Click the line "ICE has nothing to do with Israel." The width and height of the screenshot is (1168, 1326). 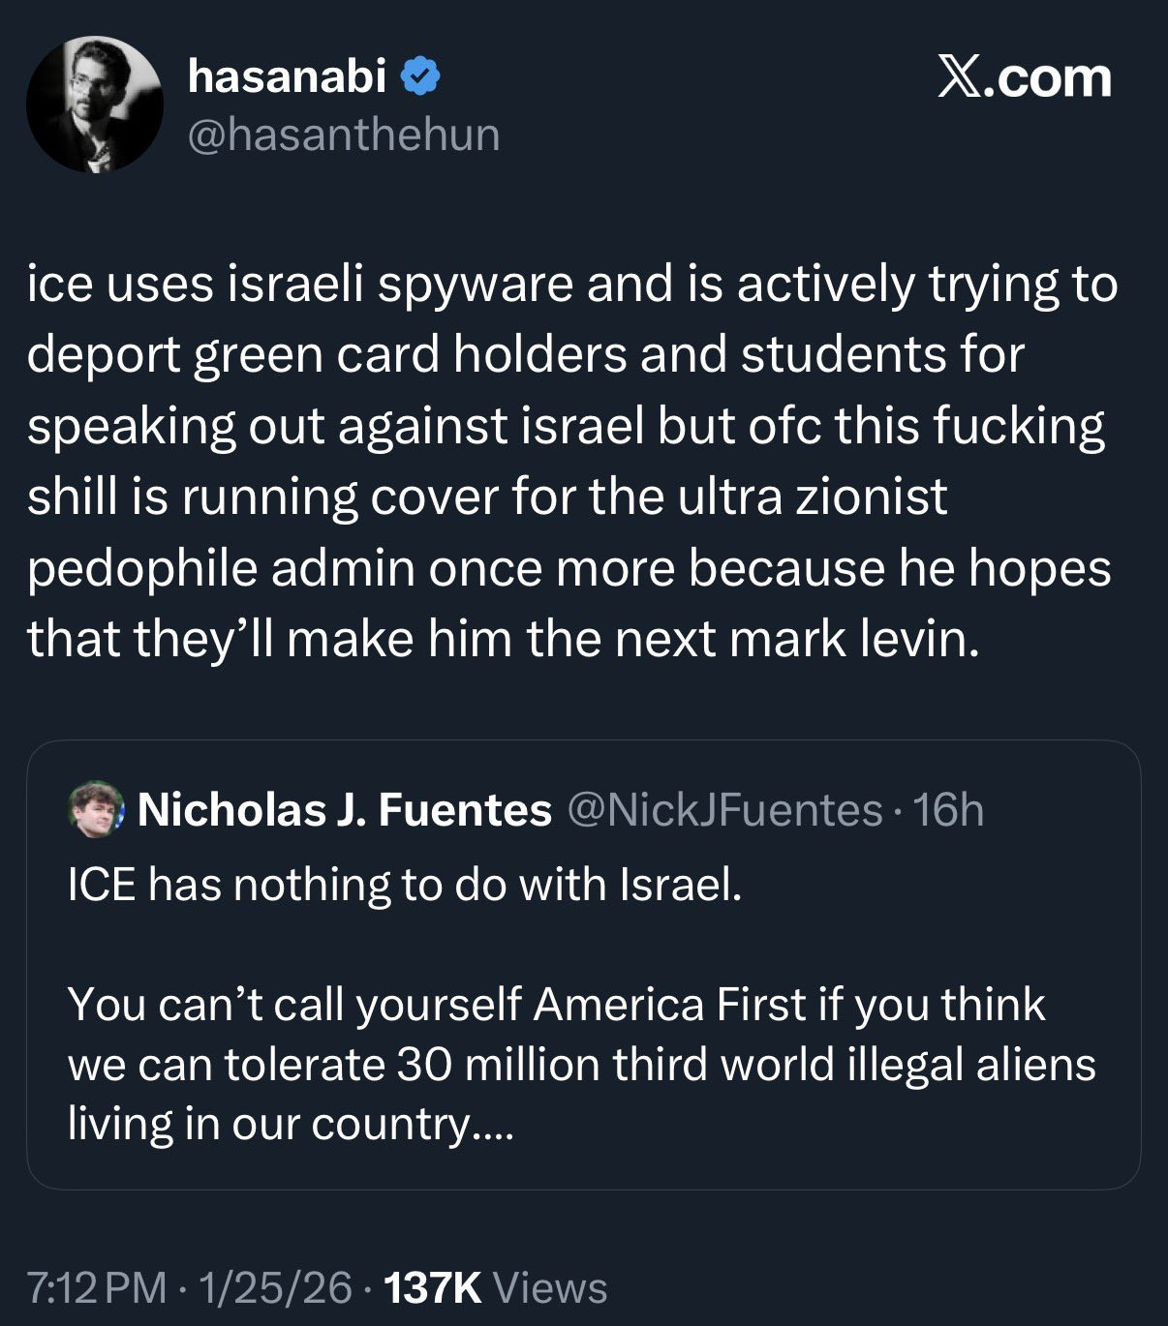pos(405,885)
